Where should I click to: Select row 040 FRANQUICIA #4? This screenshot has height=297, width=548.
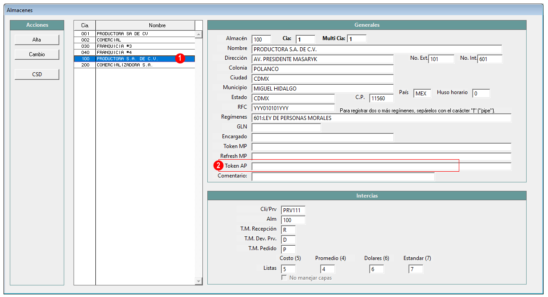[134, 52]
